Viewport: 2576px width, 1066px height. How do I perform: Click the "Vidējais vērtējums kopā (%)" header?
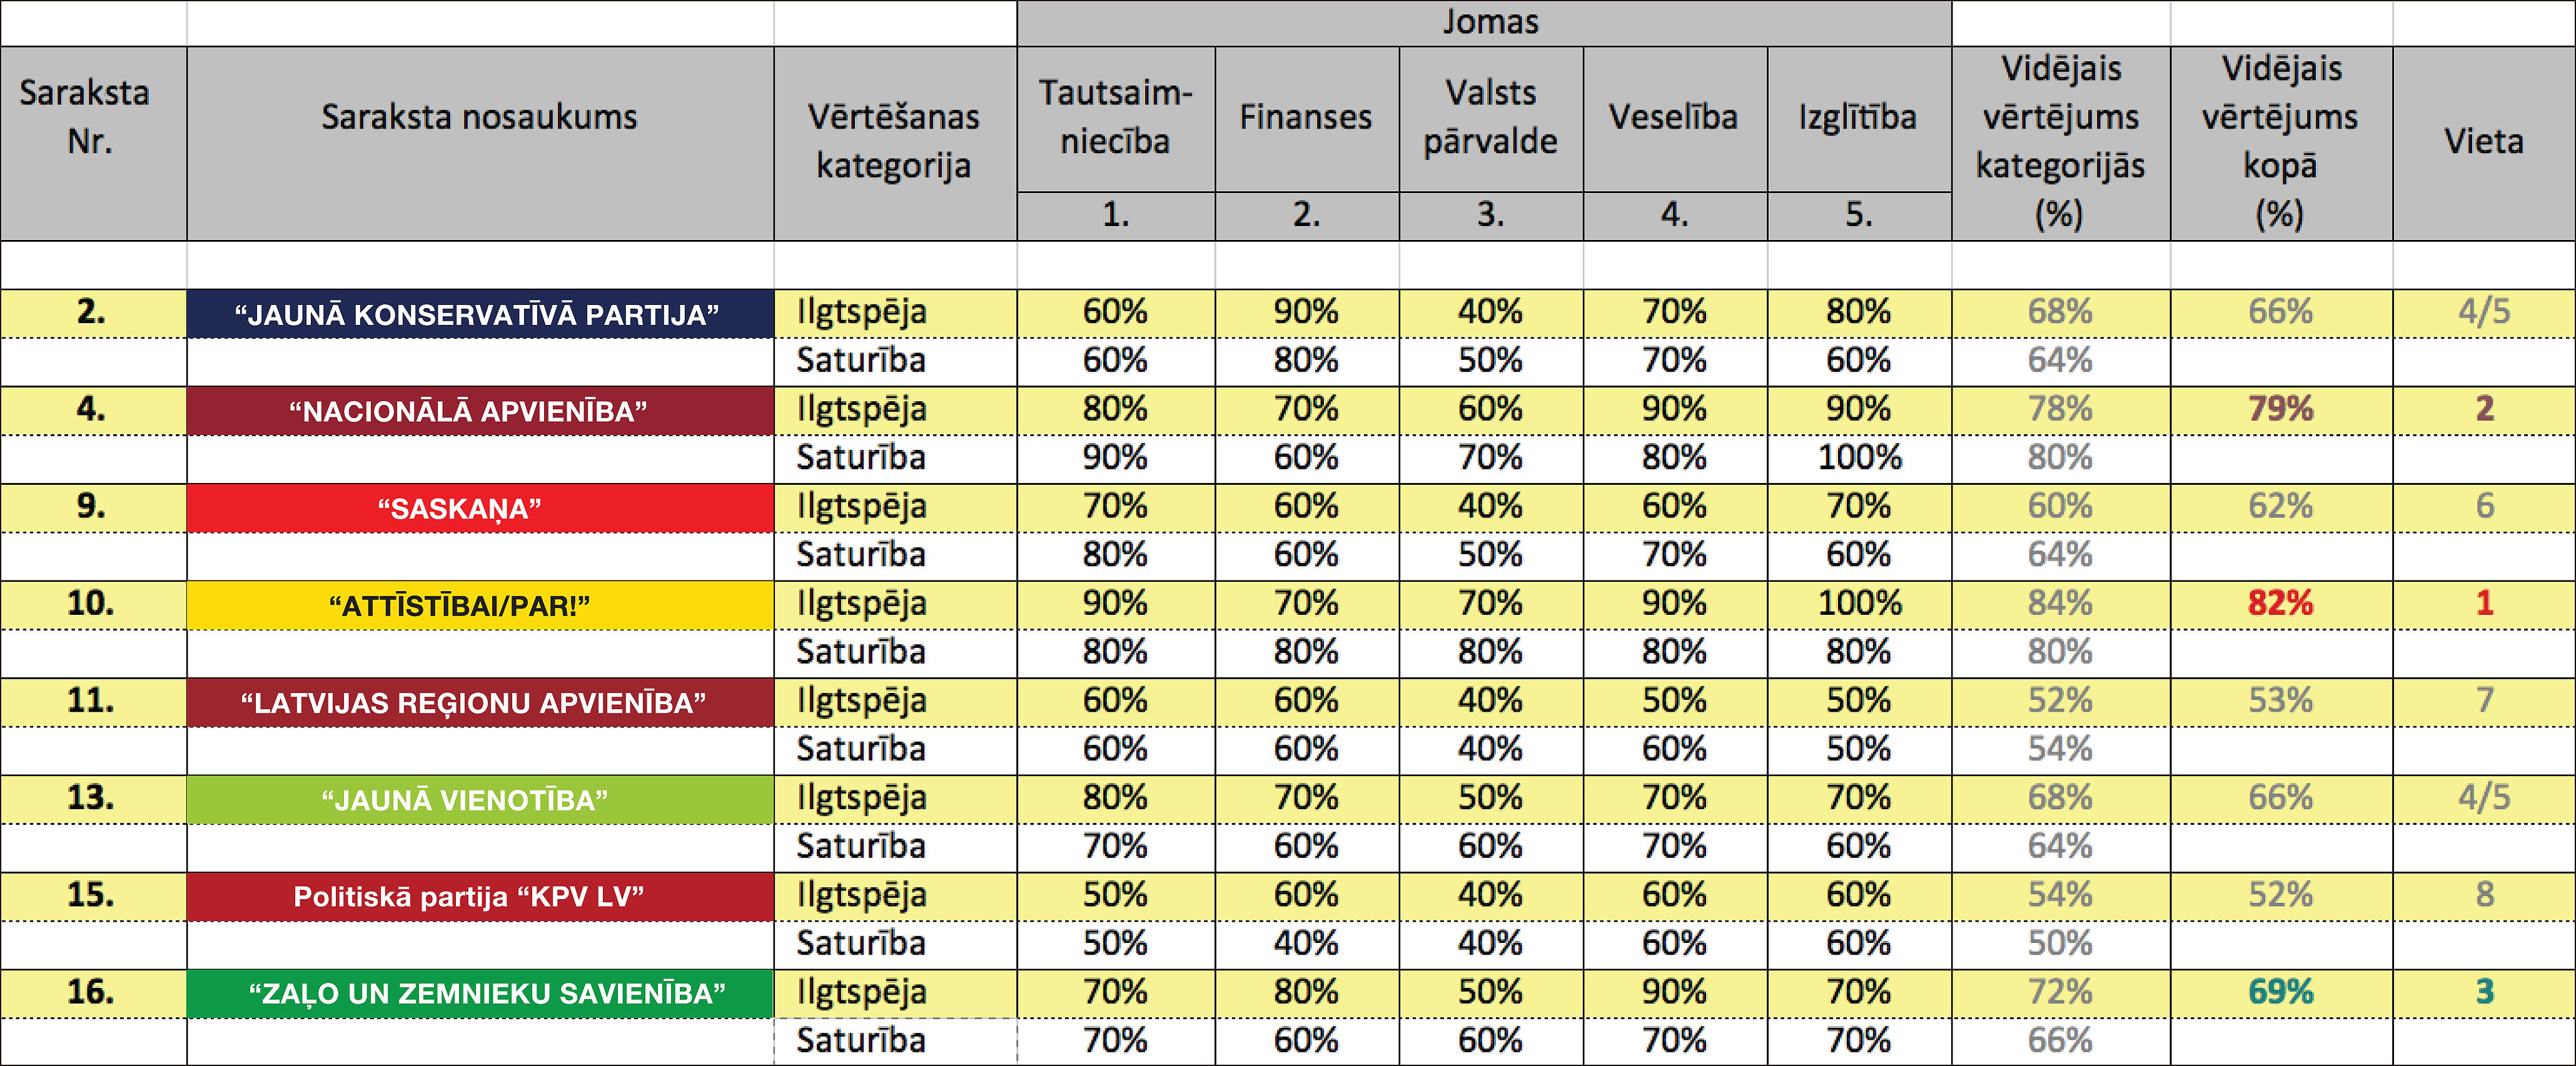[2281, 143]
